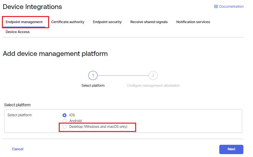The width and height of the screenshot is (253, 157).
Task: Select the Receive shared signals tab
Action: (x=149, y=22)
